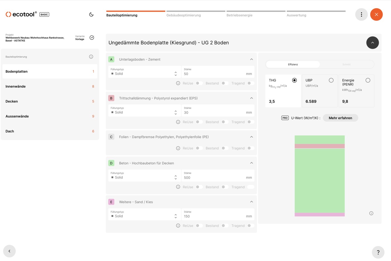Click the pink EPS layer in the diagram
Screen dimensions: 391x261
point(320,146)
